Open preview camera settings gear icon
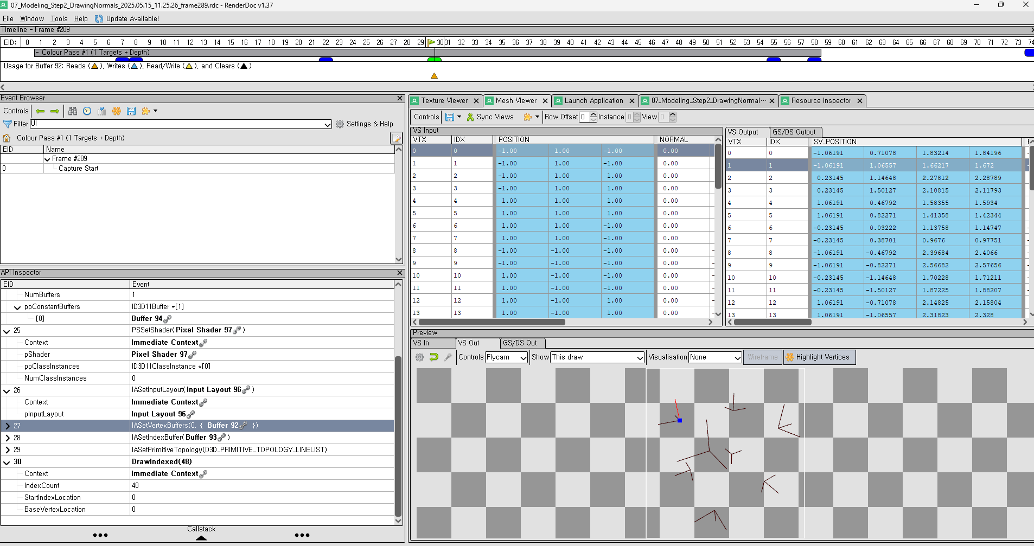Image resolution: width=1034 pixels, height=546 pixels. (419, 357)
